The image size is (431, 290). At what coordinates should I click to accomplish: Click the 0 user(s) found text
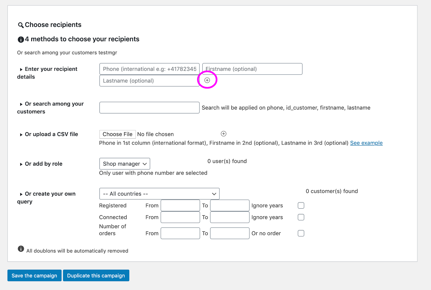[x=227, y=161]
